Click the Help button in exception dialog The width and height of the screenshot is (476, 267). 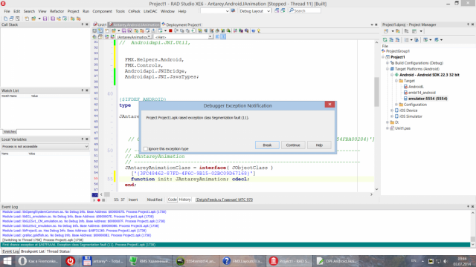coord(319,145)
